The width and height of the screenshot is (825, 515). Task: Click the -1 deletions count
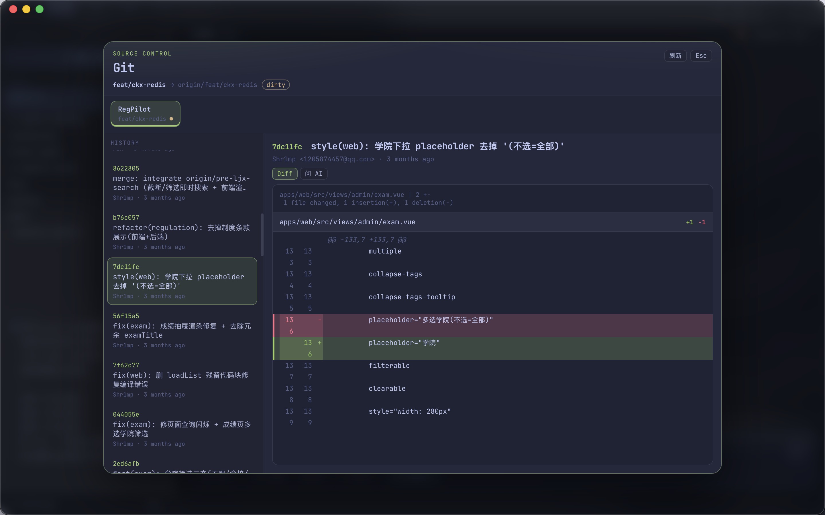tap(702, 222)
